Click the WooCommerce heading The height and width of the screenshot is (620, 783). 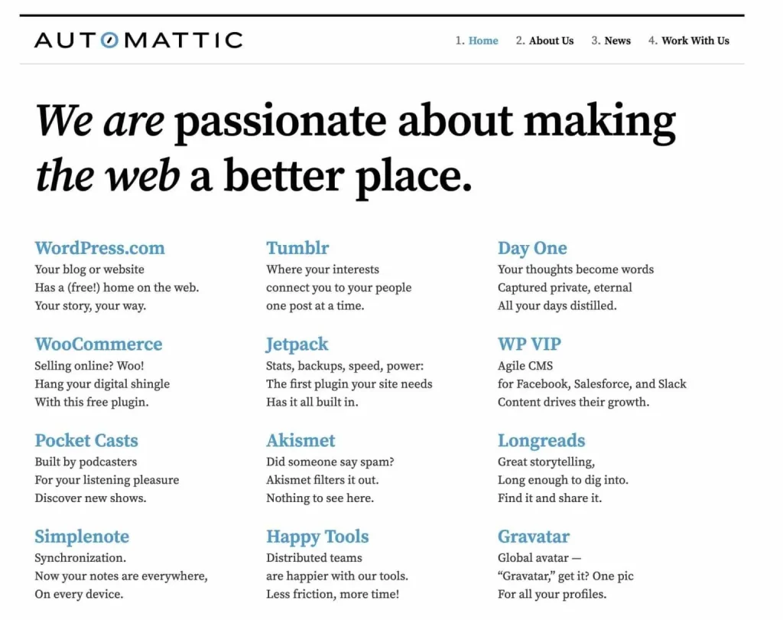click(99, 344)
